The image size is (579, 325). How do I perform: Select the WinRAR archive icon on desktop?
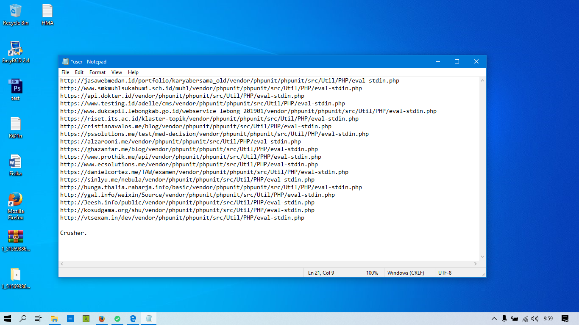pyautogui.click(x=16, y=240)
